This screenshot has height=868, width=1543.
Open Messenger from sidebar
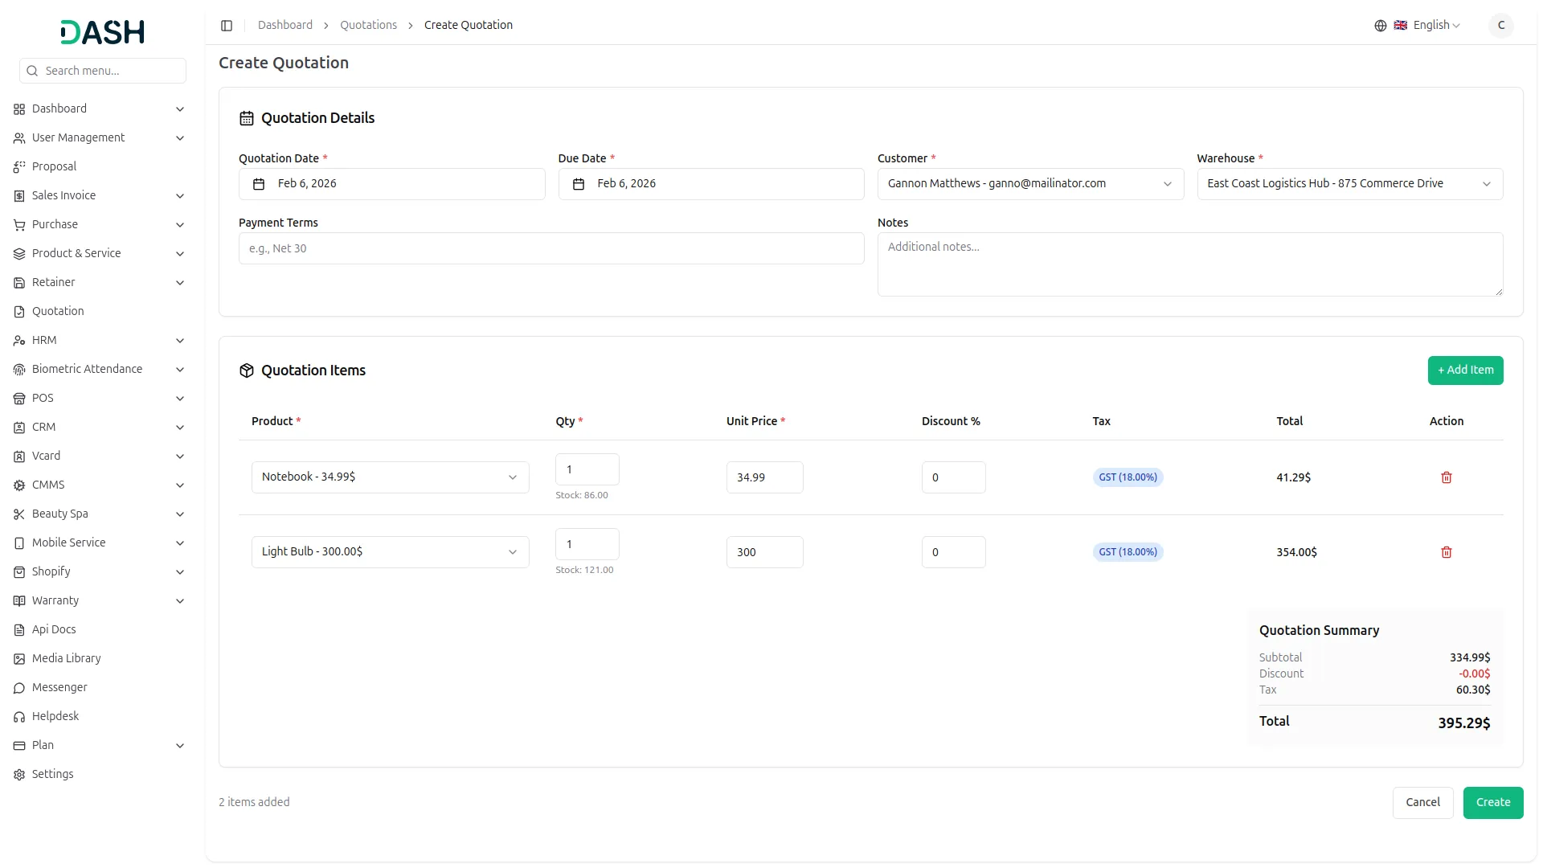59,687
